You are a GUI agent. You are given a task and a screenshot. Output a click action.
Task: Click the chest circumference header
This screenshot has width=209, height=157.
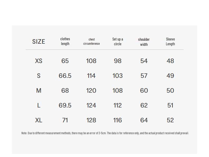point(92,41)
